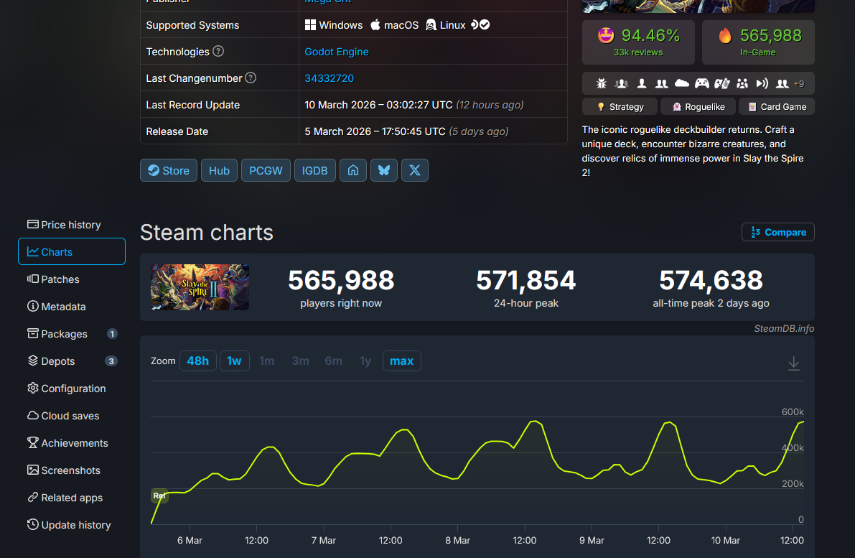Set chart zoom to 1m
855x558 pixels.
[266, 361]
